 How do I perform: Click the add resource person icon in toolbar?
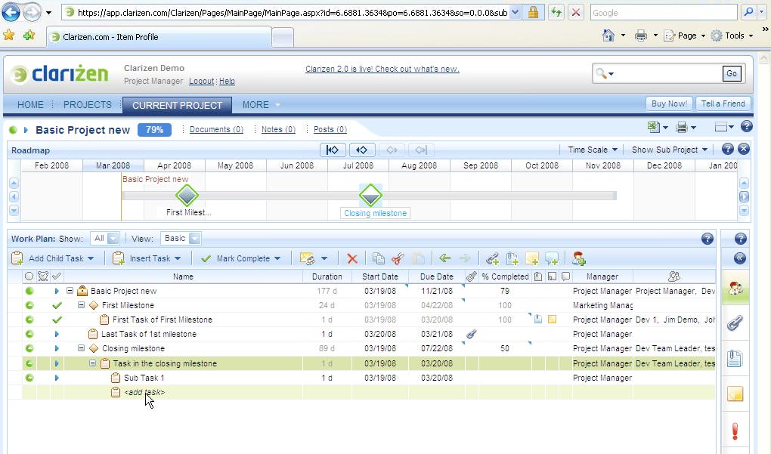[x=579, y=258]
